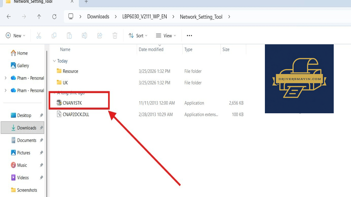The height and width of the screenshot is (197, 351).
Task: Click Network_Setting_Tool in the breadcrumb
Action: (x=201, y=17)
